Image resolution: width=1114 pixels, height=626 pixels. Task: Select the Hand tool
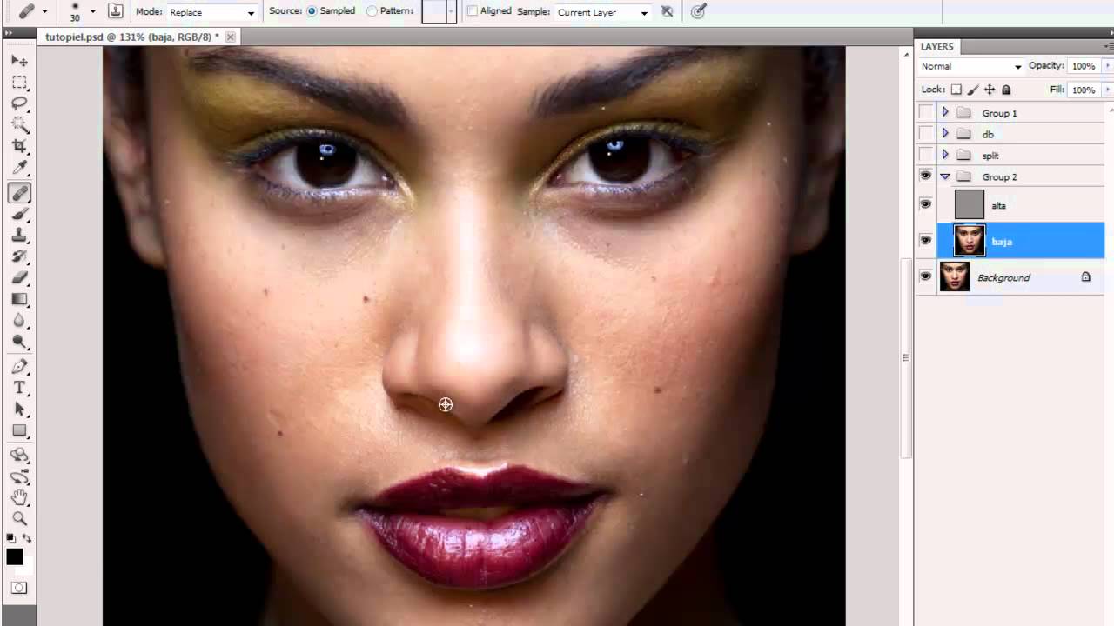pos(19,498)
